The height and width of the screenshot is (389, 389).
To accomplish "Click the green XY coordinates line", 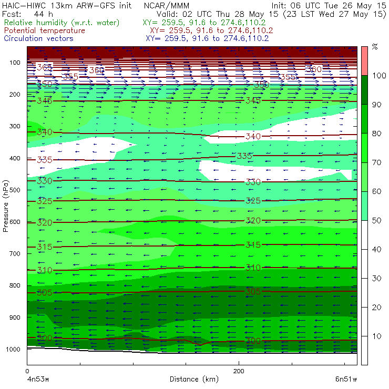I will [204, 23].
